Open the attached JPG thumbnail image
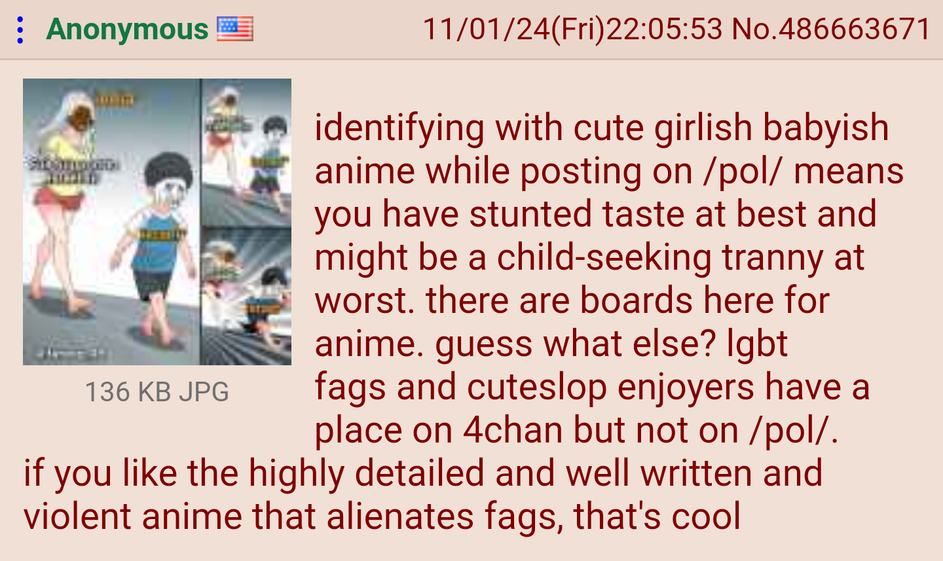The width and height of the screenshot is (943, 561). coord(157,222)
